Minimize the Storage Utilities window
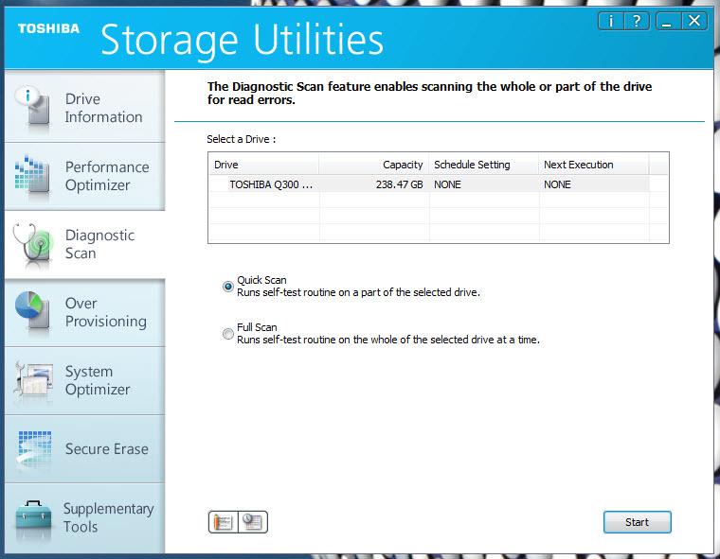This screenshot has height=559, width=720. click(668, 21)
